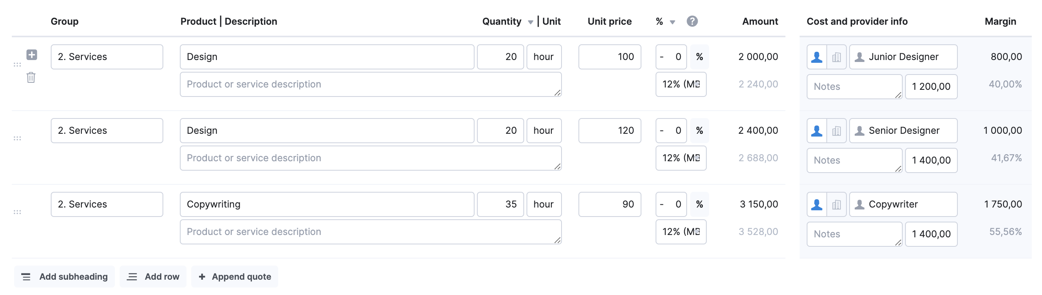Delete the first row with trash icon
Image resolution: width=1042 pixels, height=295 pixels.
tap(31, 77)
